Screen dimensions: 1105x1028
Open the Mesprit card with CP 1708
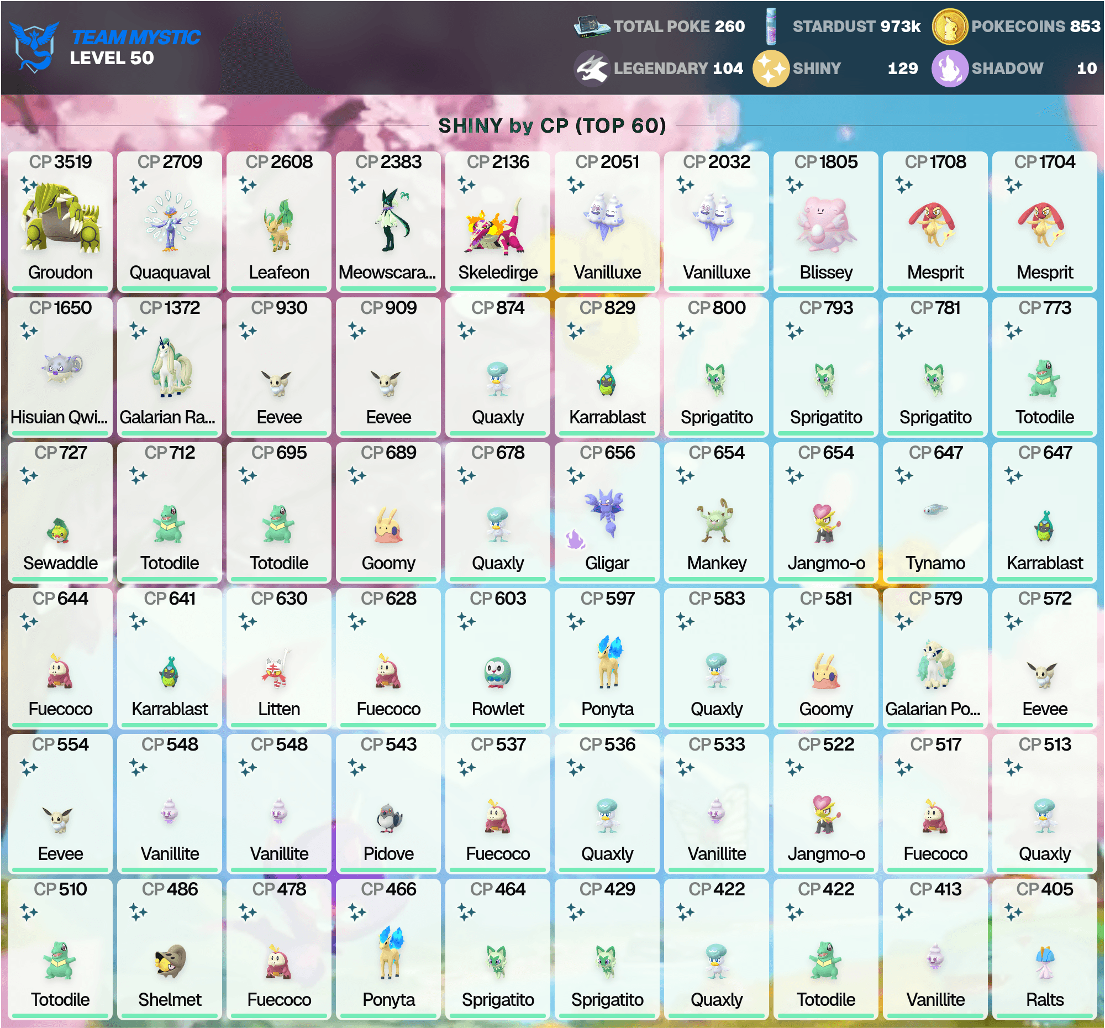pos(935,222)
